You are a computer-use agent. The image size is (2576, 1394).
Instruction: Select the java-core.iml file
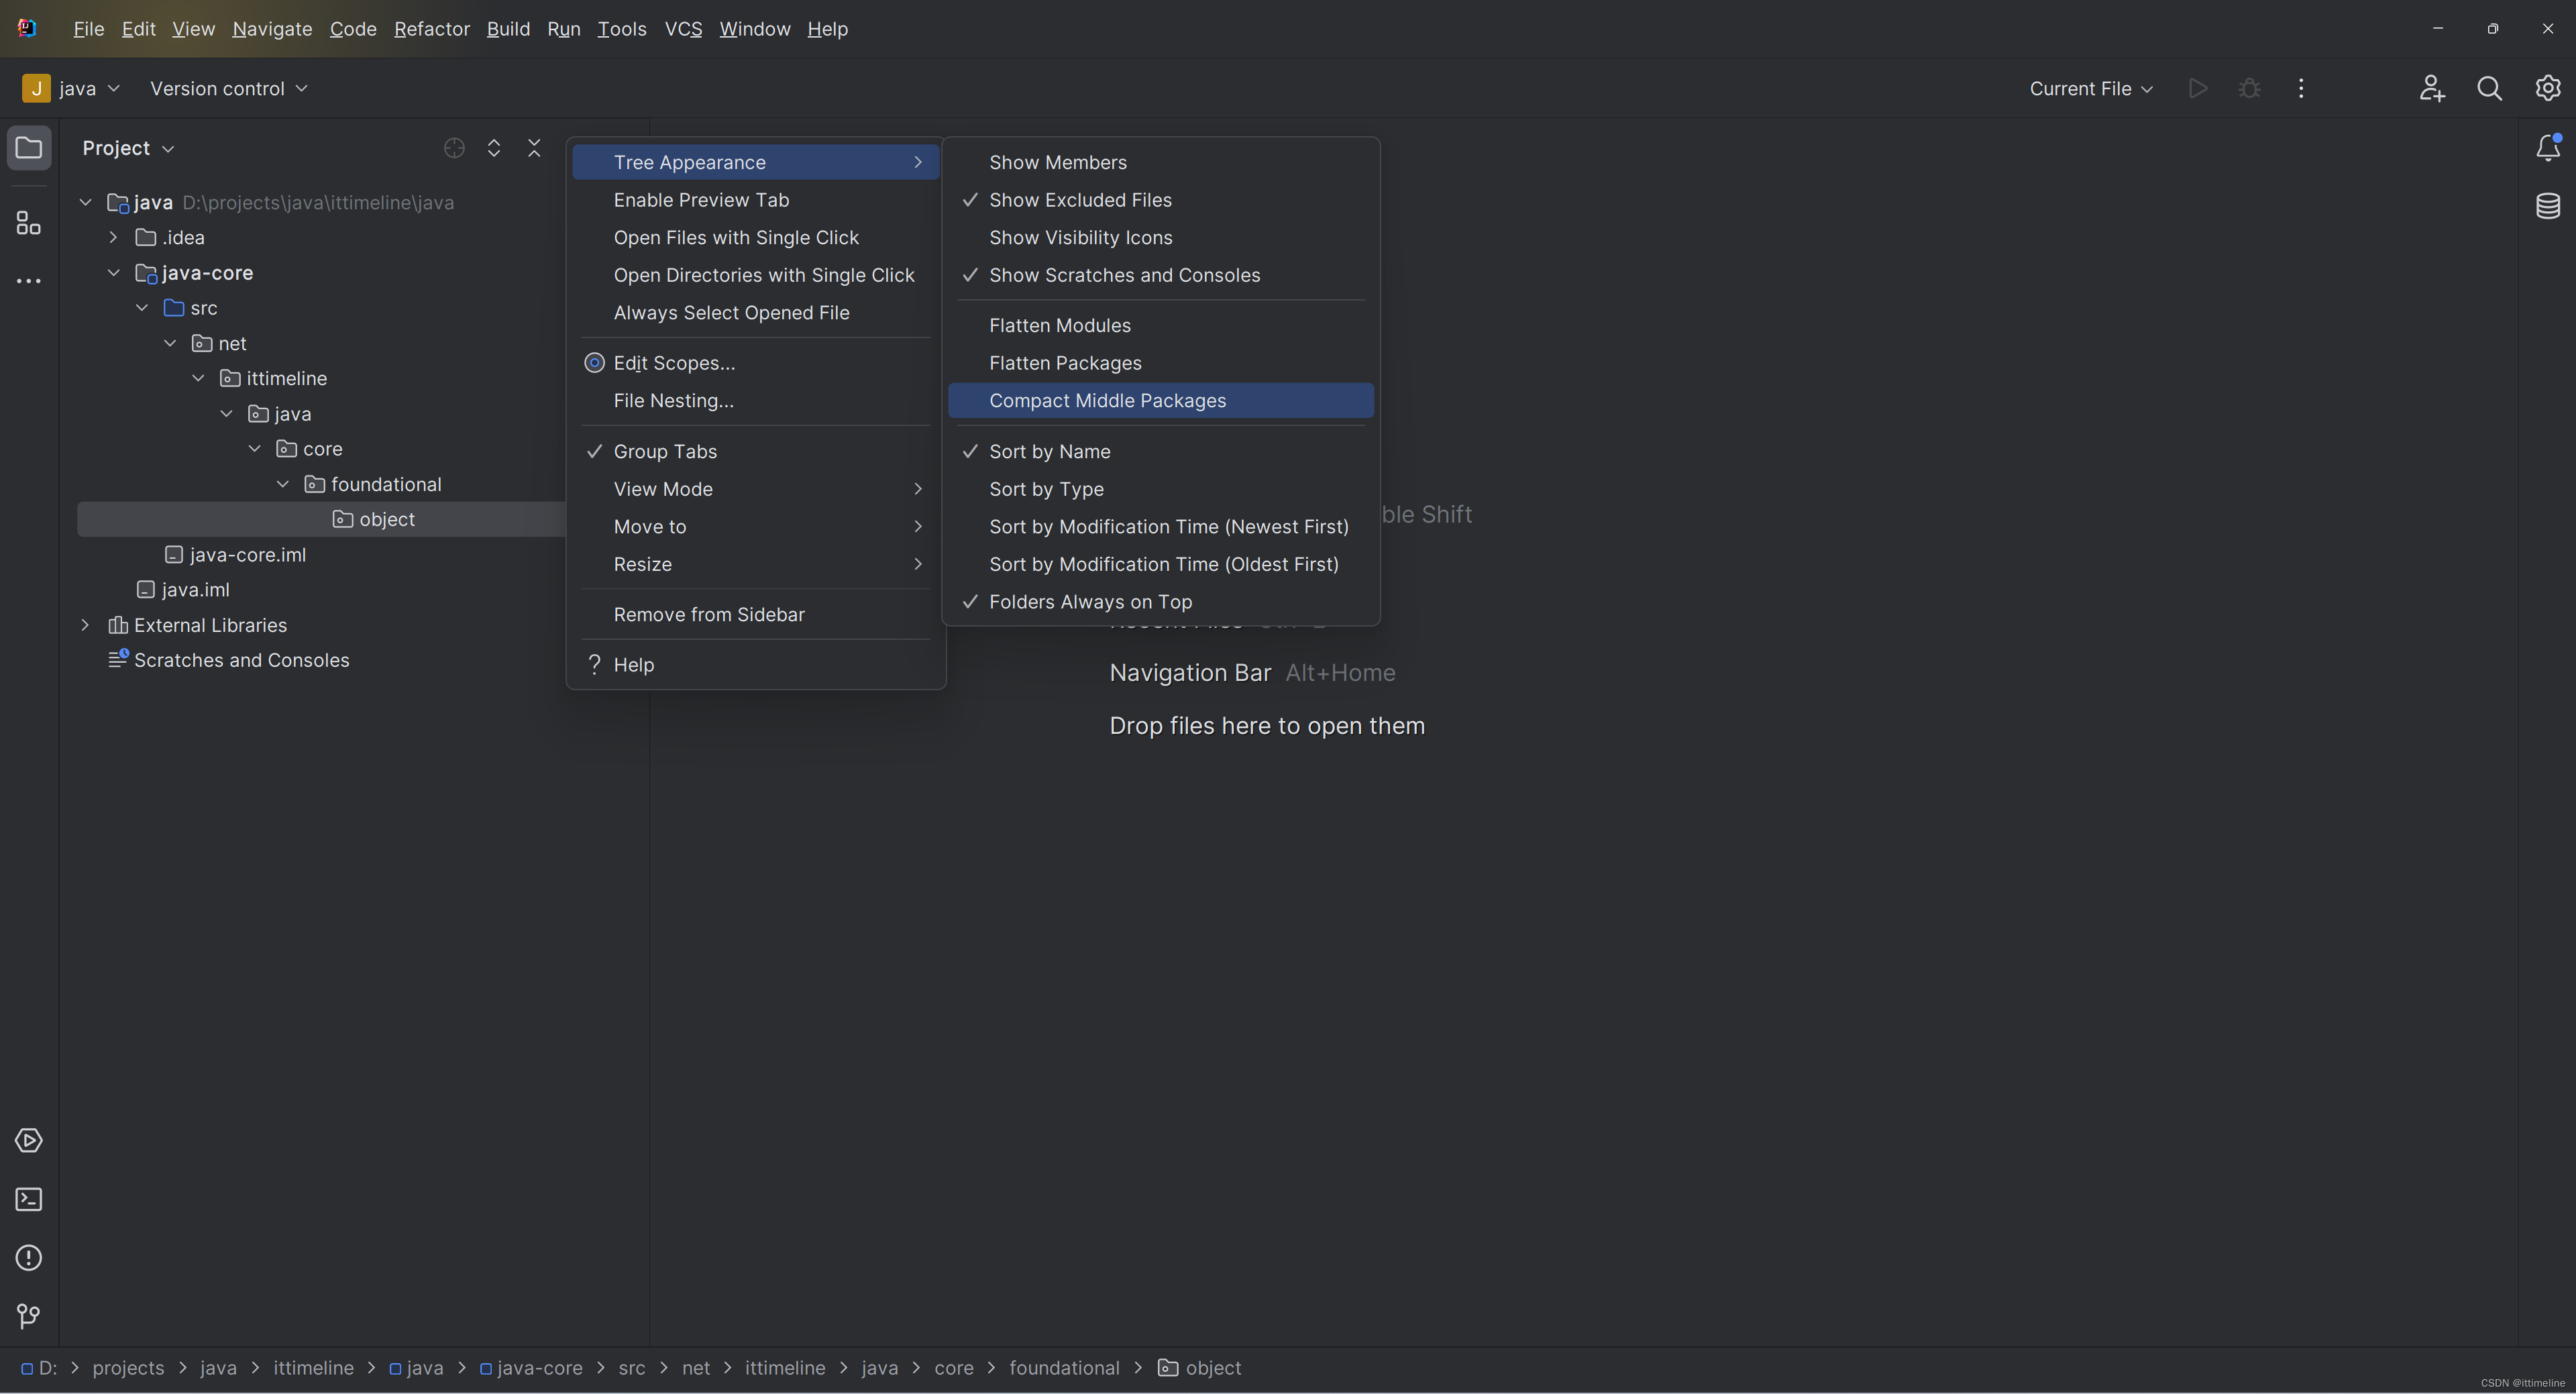point(248,555)
